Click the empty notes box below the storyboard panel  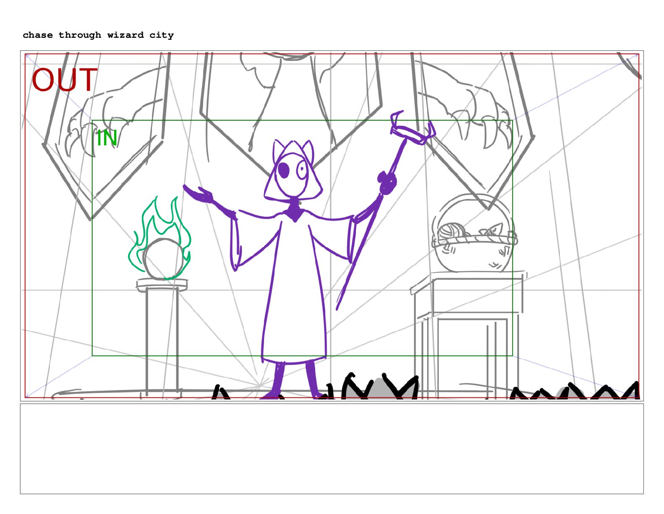point(332,449)
